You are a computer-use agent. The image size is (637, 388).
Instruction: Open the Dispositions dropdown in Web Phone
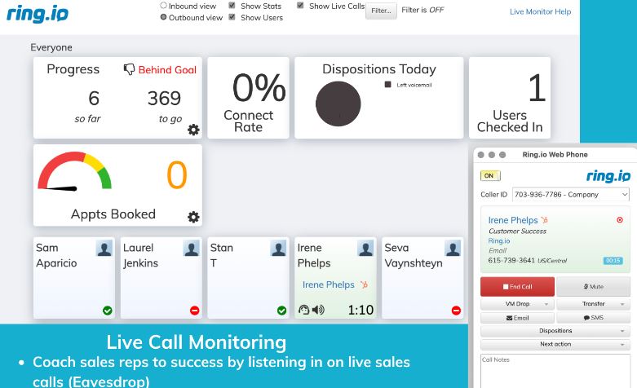pos(555,331)
